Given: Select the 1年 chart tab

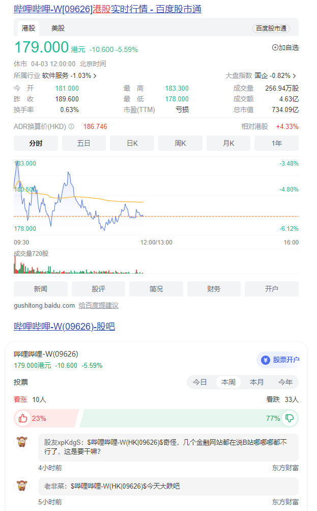Looking at the screenshot, I should [277, 143].
